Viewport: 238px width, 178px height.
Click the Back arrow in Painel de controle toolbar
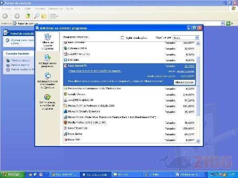click(5, 16)
